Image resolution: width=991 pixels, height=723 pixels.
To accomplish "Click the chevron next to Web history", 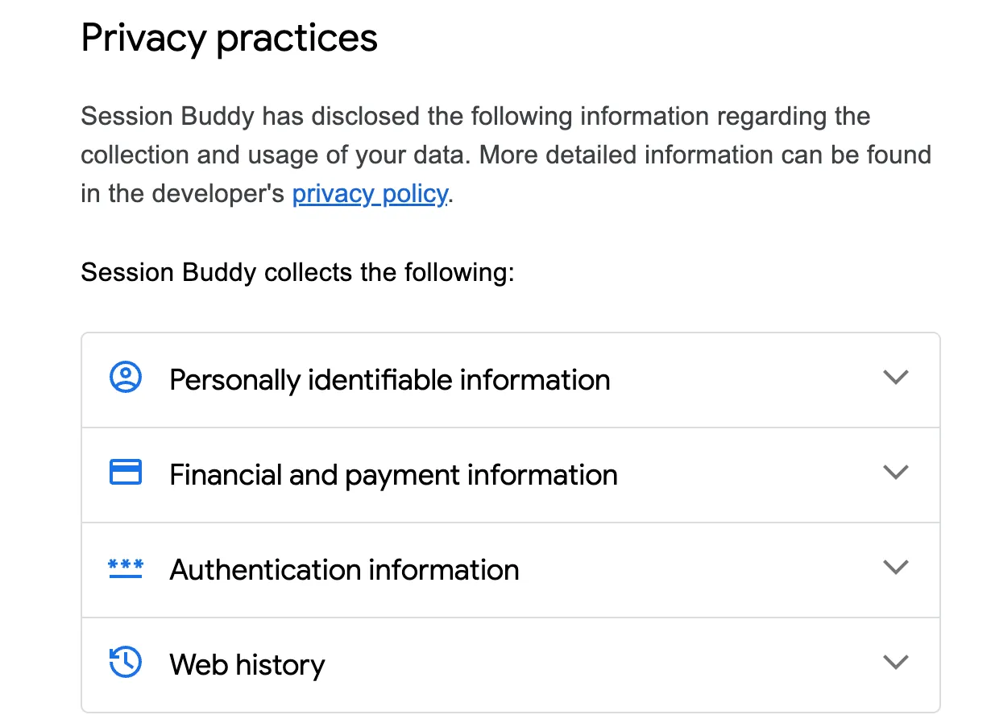I will 896,663.
